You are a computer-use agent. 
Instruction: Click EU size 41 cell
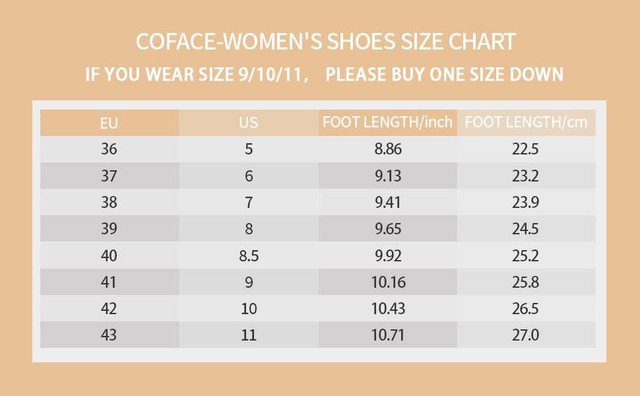pos(110,282)
